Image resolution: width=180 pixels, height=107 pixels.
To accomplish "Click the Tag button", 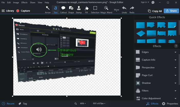I will pyautogui.click(x=23, y=104).
